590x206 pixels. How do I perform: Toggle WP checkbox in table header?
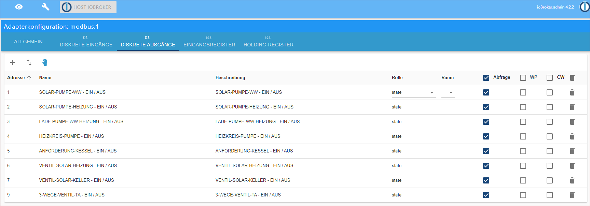coord(523,78)
